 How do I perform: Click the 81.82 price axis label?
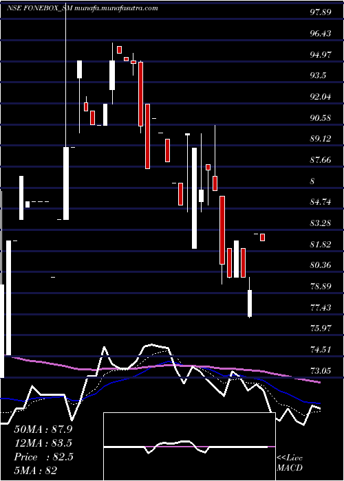tap(321, 245)
